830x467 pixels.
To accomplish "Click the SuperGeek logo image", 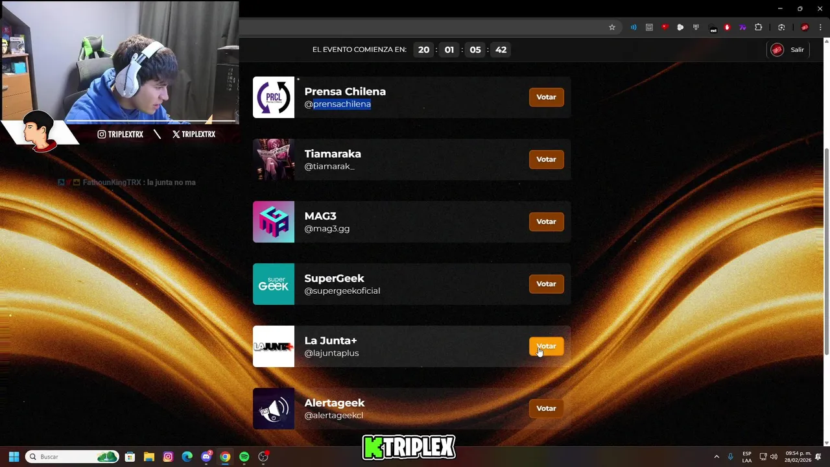I will [x=274, y=284].
